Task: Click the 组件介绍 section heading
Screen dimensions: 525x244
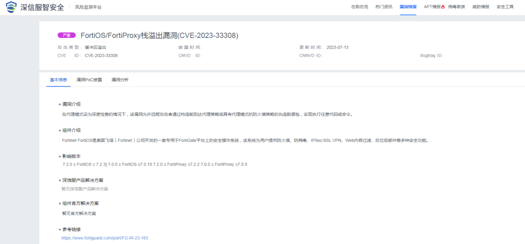Action: point(71,130)
